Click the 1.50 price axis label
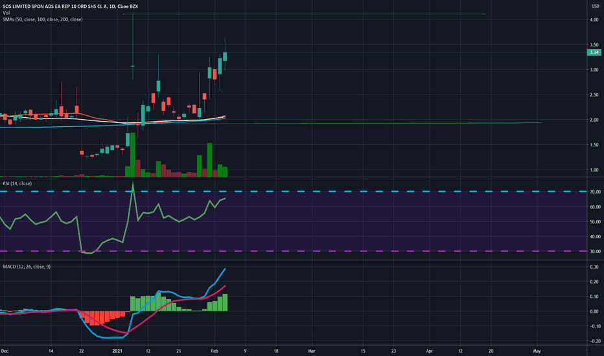604x356 pixels. (594, 145)
